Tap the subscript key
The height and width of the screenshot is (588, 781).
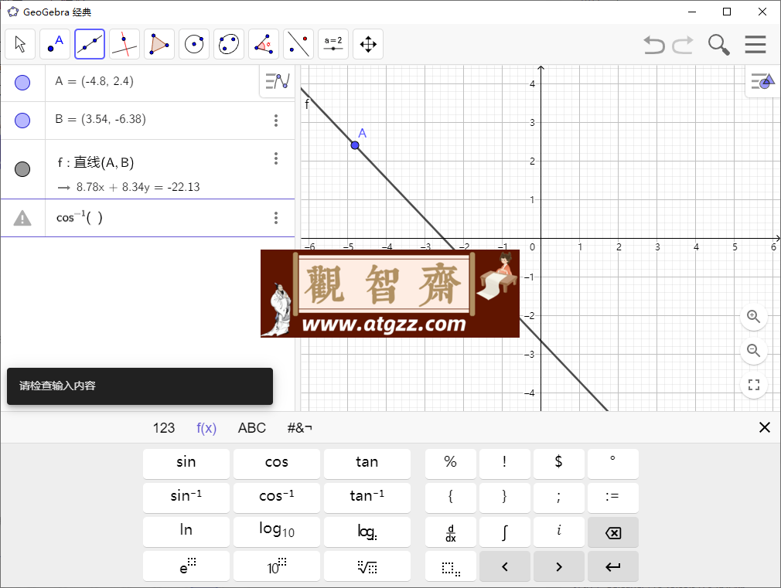(451, 566)
